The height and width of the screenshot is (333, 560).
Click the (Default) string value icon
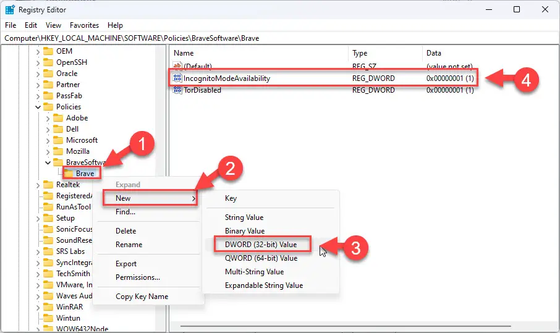[177, 65]
